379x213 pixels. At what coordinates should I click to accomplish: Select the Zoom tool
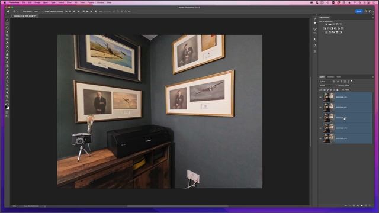point(7,96)
